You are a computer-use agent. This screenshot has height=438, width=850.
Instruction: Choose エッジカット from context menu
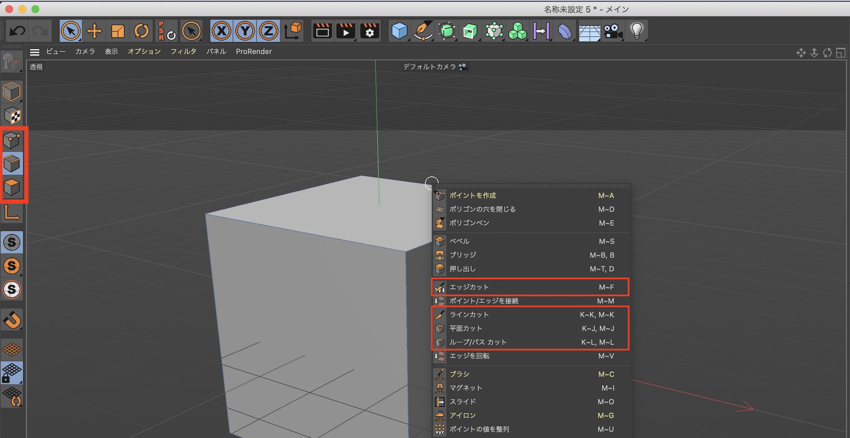point(469,287)
